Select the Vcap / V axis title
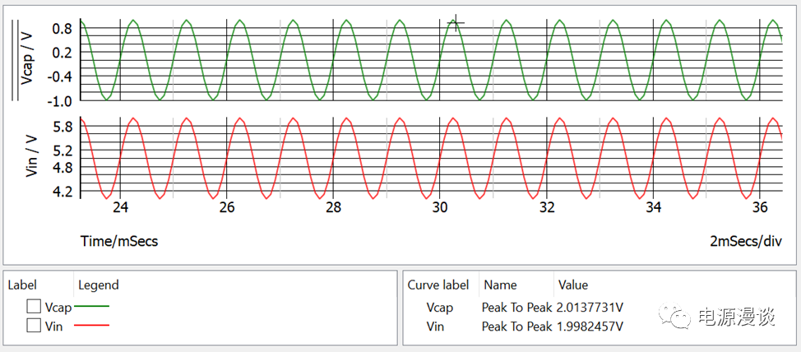Screen dimensions: 801x352 28,59
